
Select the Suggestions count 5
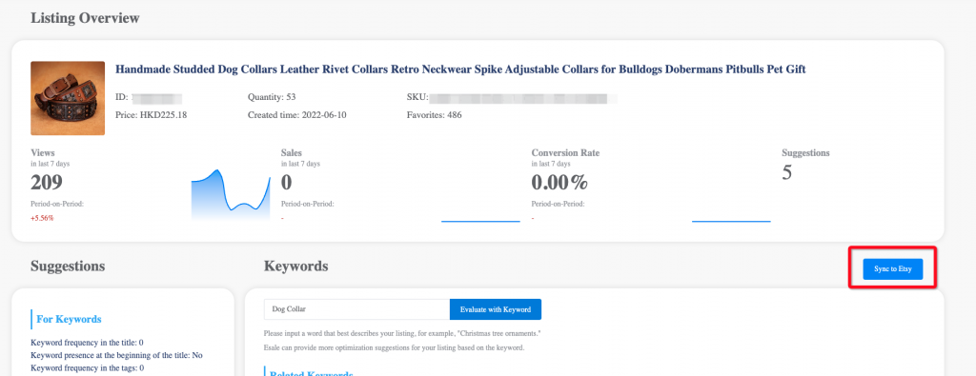coord(786,172)
